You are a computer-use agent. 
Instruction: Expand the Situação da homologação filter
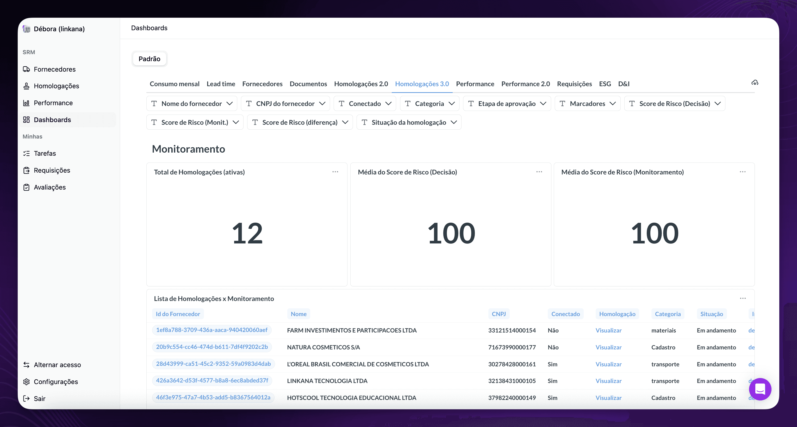(x=409, y=122)
